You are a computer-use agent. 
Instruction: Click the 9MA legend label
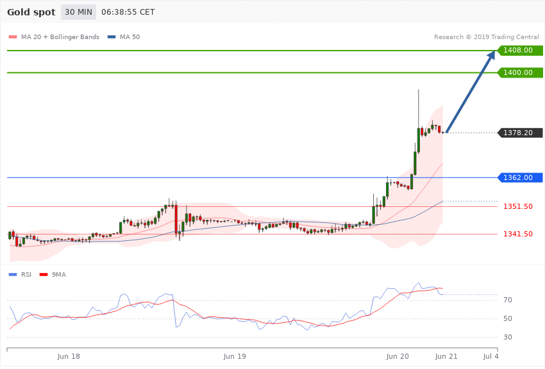point(59,275)
